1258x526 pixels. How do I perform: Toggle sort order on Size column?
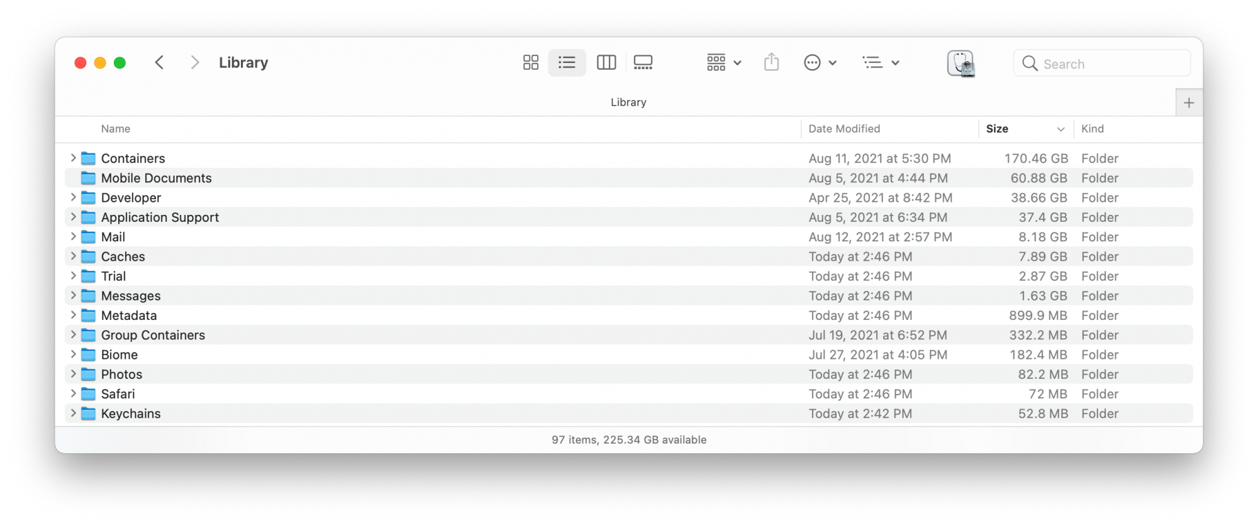pyautogui.click(x=1025, y=129)
